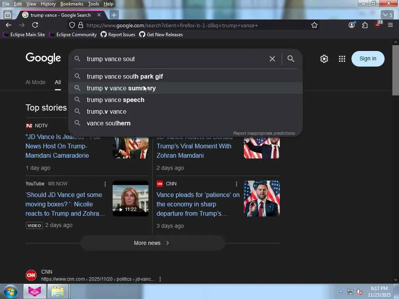The width and height of the screenshot is (399, 299).
Task: Open the Windows Start button
Action: point(11,291)
